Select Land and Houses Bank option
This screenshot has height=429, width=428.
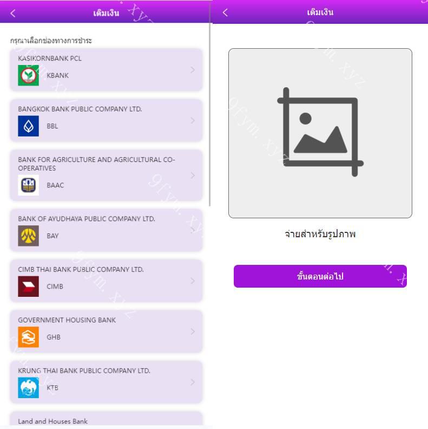pos(106,420)
